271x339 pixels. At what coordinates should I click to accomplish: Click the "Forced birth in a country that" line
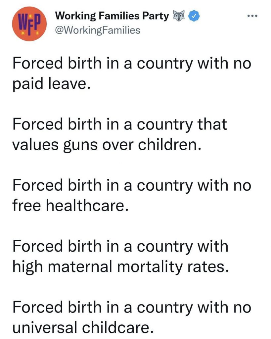(x=120, y=124)
